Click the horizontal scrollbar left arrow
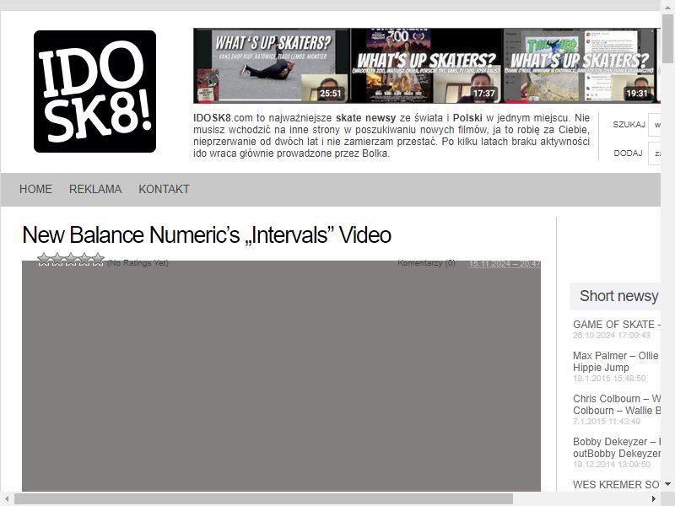This screenshot has height=506, width=675. [7, 499]
